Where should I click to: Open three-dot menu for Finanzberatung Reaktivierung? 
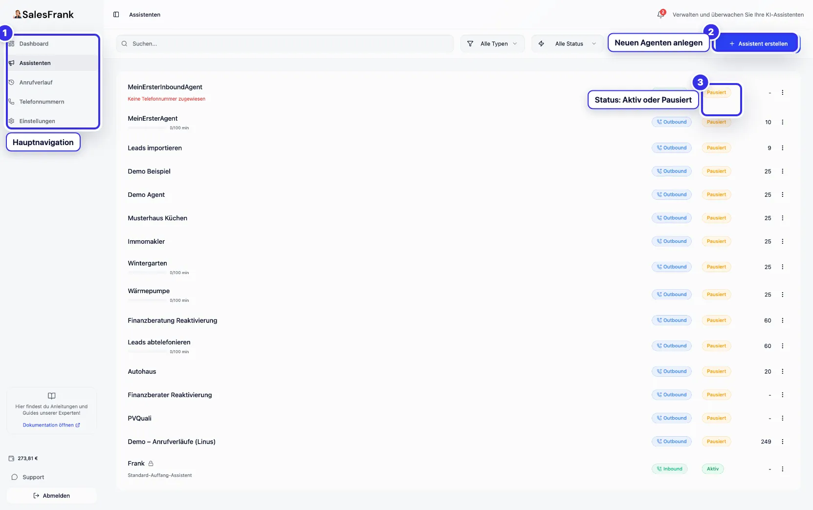(782, 320)
